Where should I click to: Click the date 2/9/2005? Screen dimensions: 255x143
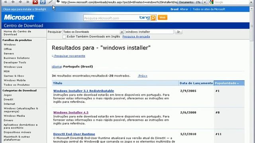tap(188, 91)
